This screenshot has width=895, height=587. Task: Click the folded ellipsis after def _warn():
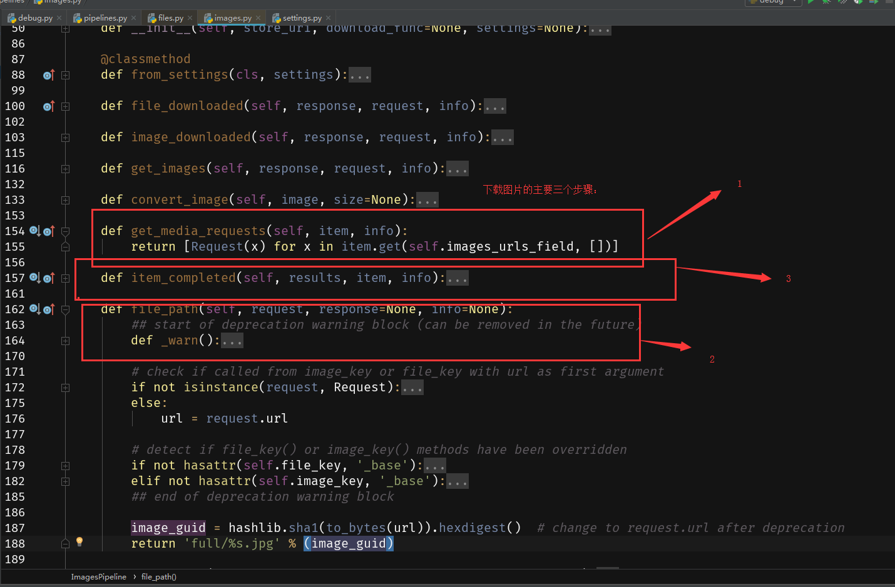click(232, 341)
